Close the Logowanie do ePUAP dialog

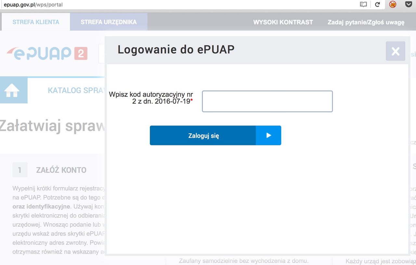coord(395,51)
